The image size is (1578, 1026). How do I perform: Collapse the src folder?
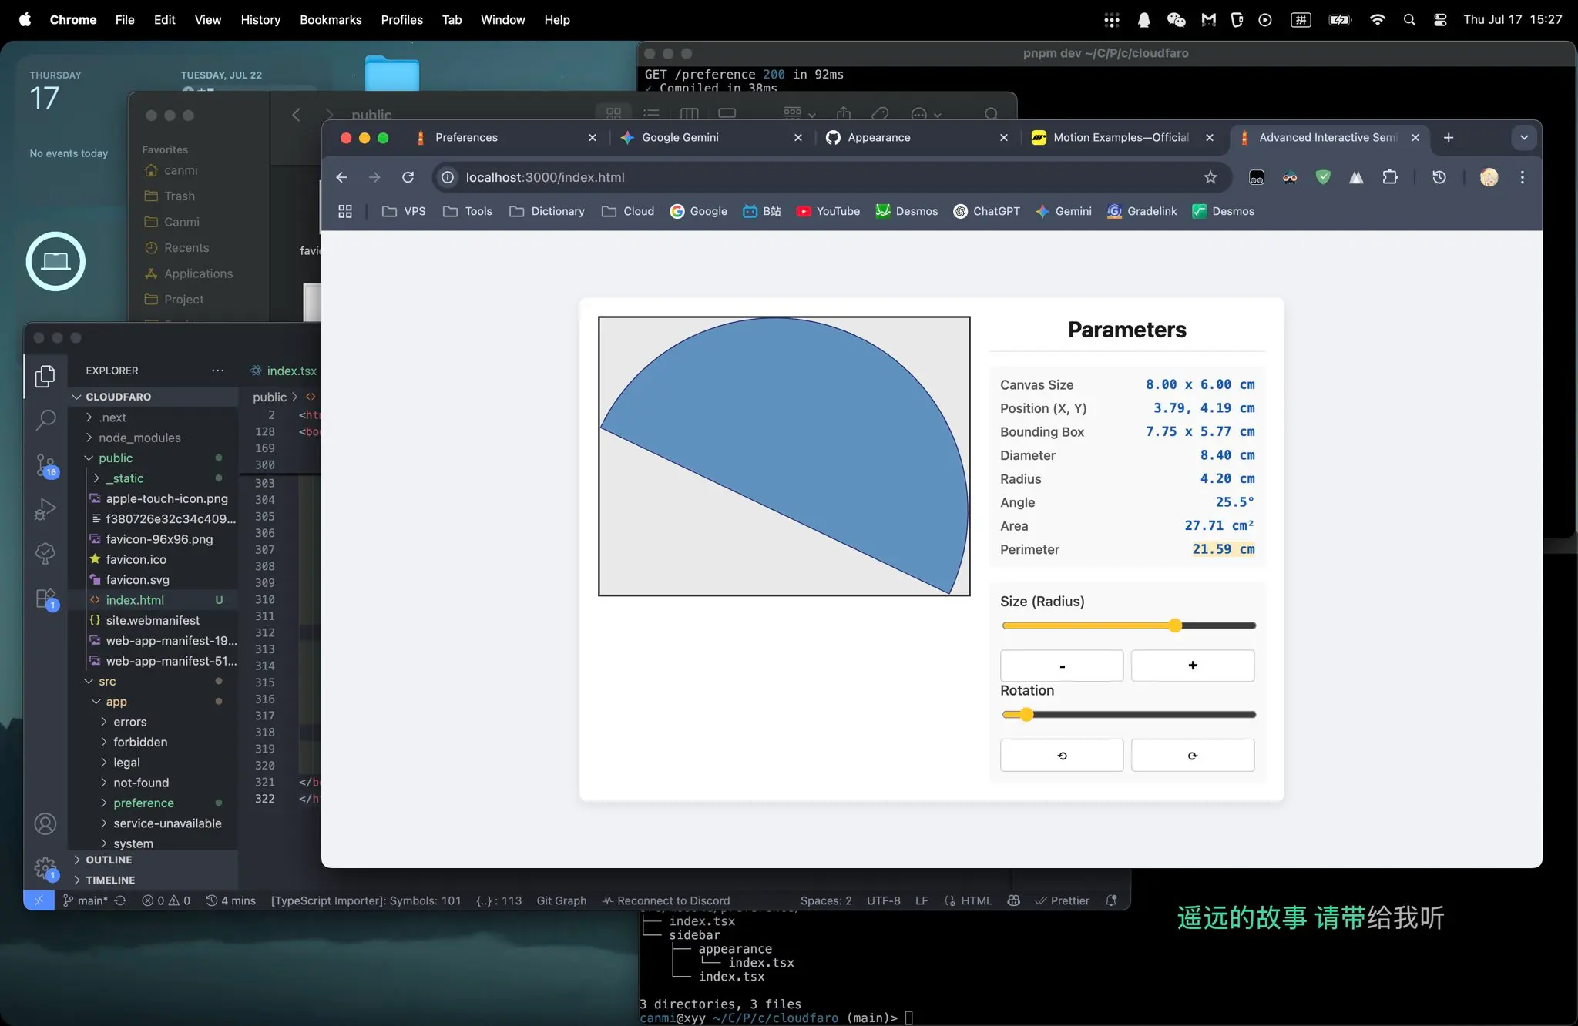[x=107, y=682]
